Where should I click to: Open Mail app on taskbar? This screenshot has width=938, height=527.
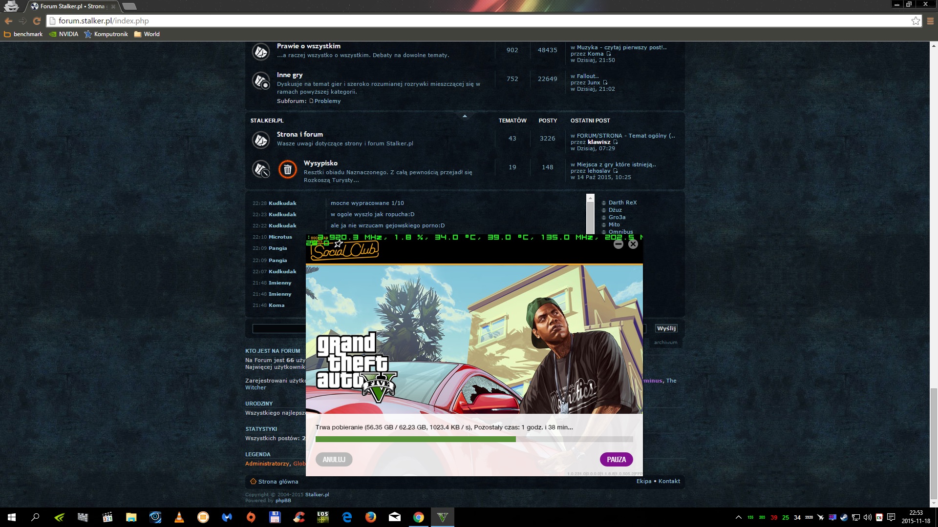[395, 517]
